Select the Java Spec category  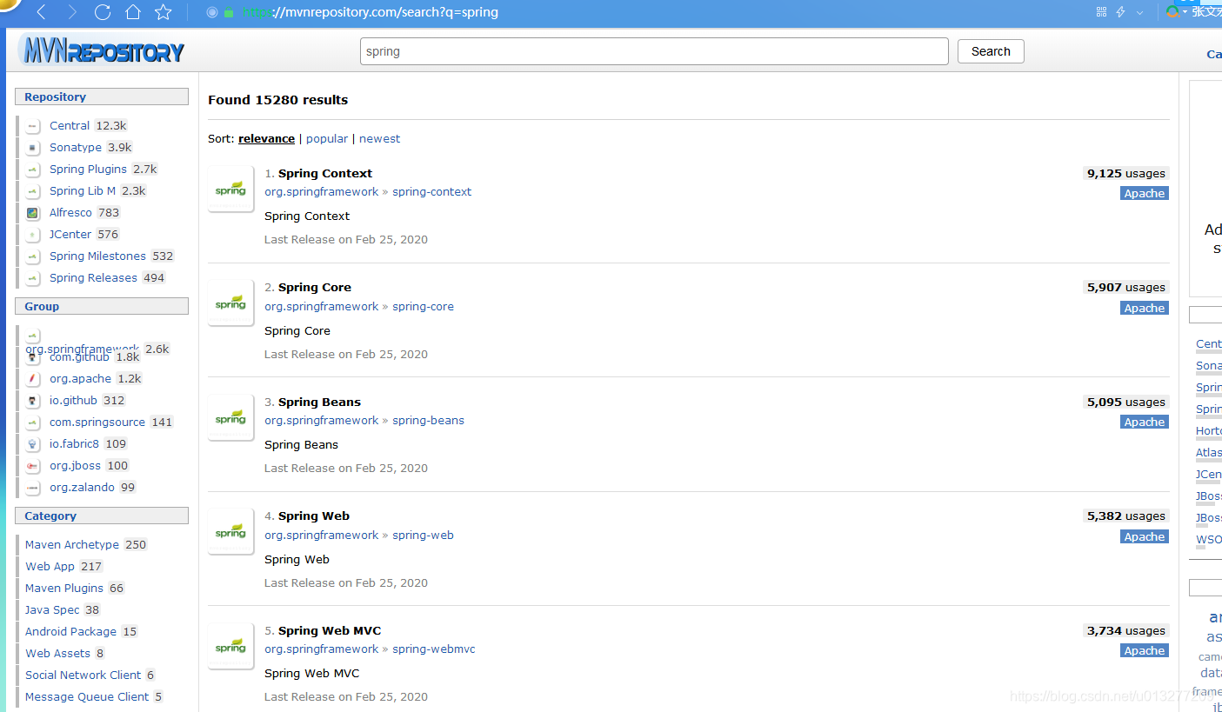tap(52, 610)
